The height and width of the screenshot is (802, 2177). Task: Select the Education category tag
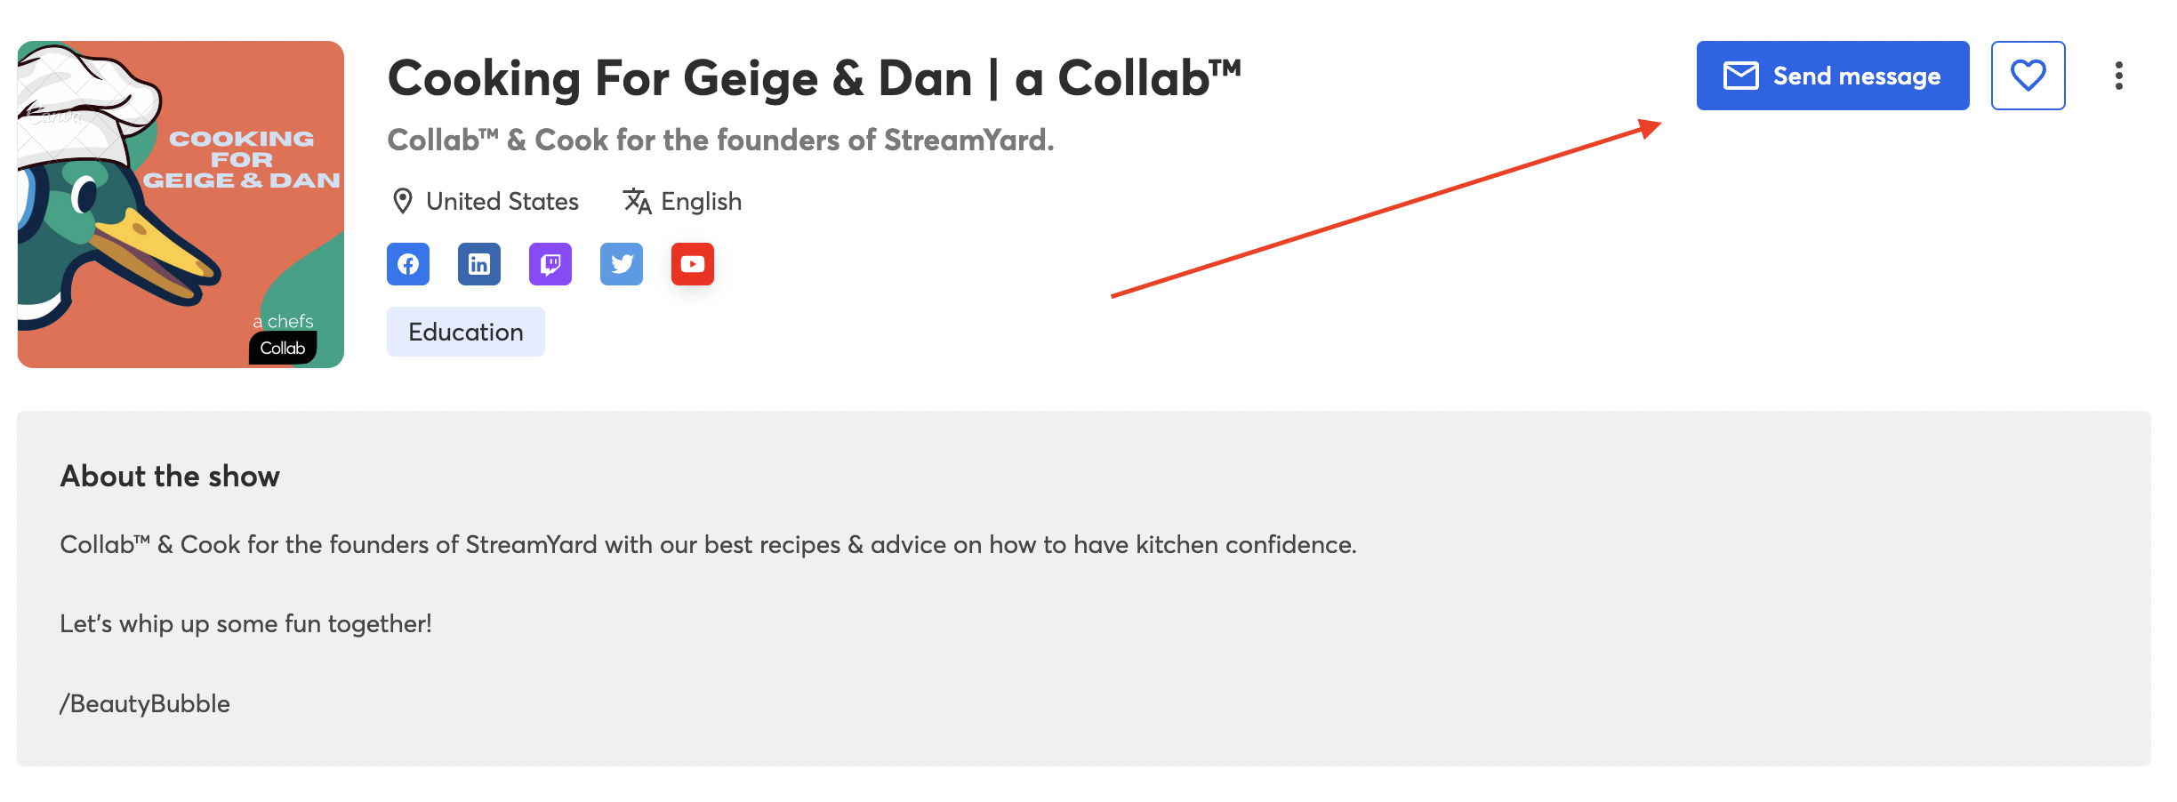(466, 332)
